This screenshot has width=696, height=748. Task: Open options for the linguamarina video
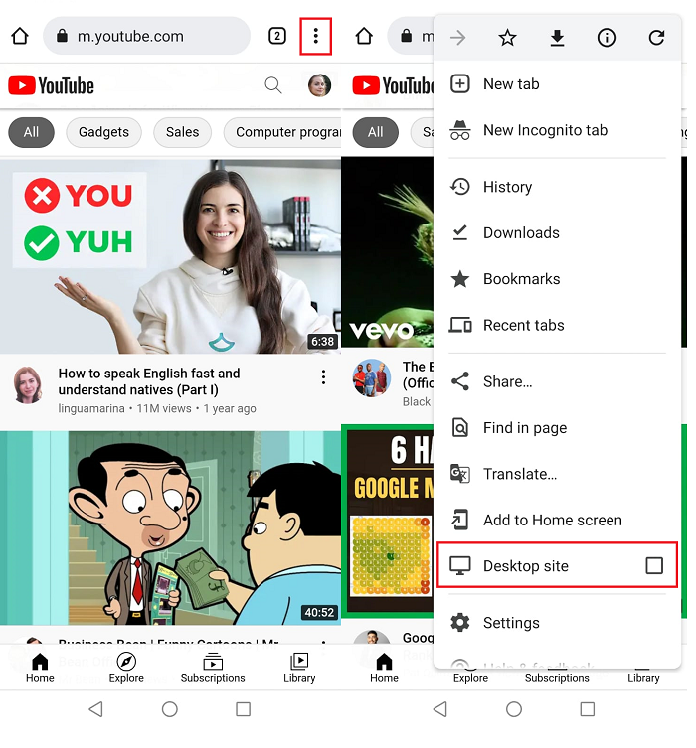323,377
